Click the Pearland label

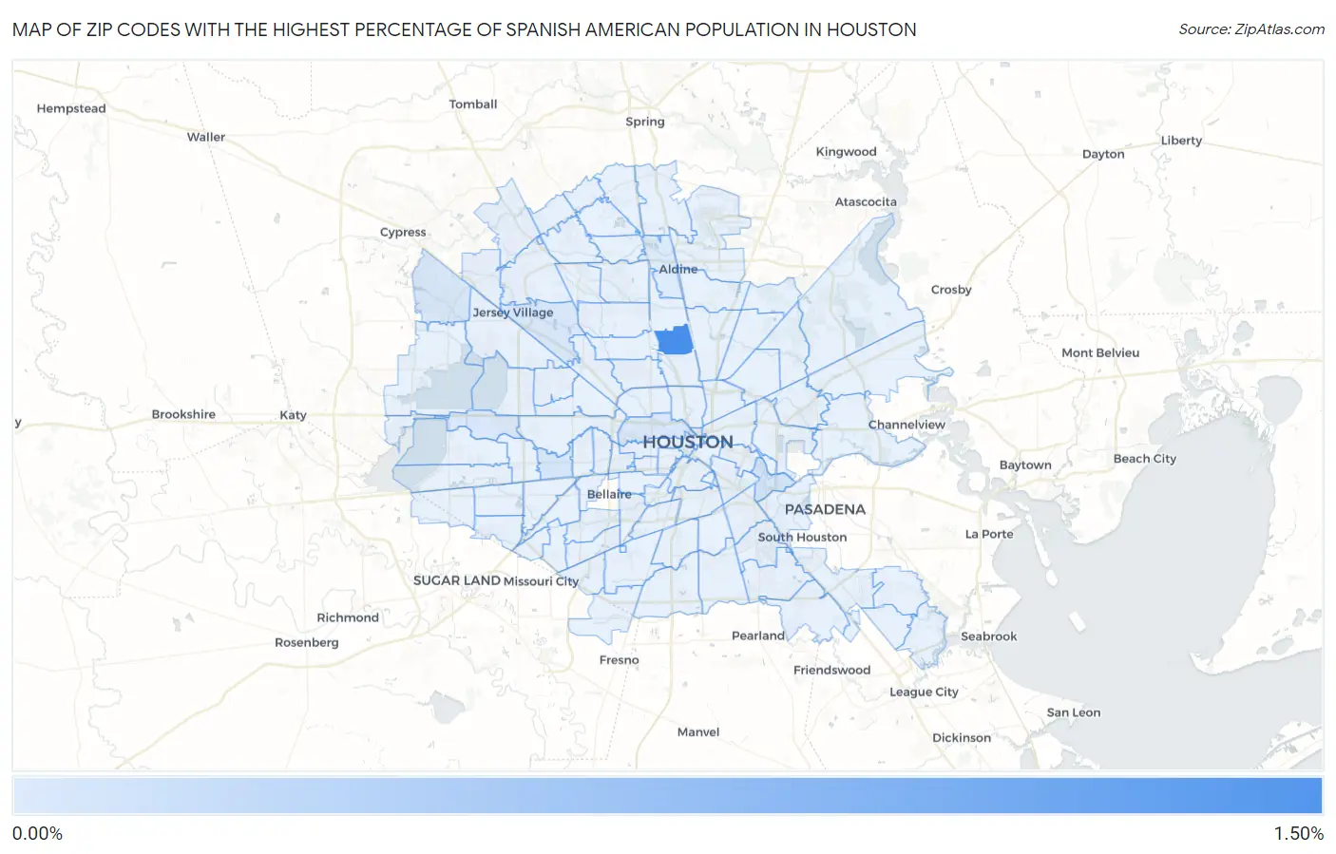(x=758, y=636)
